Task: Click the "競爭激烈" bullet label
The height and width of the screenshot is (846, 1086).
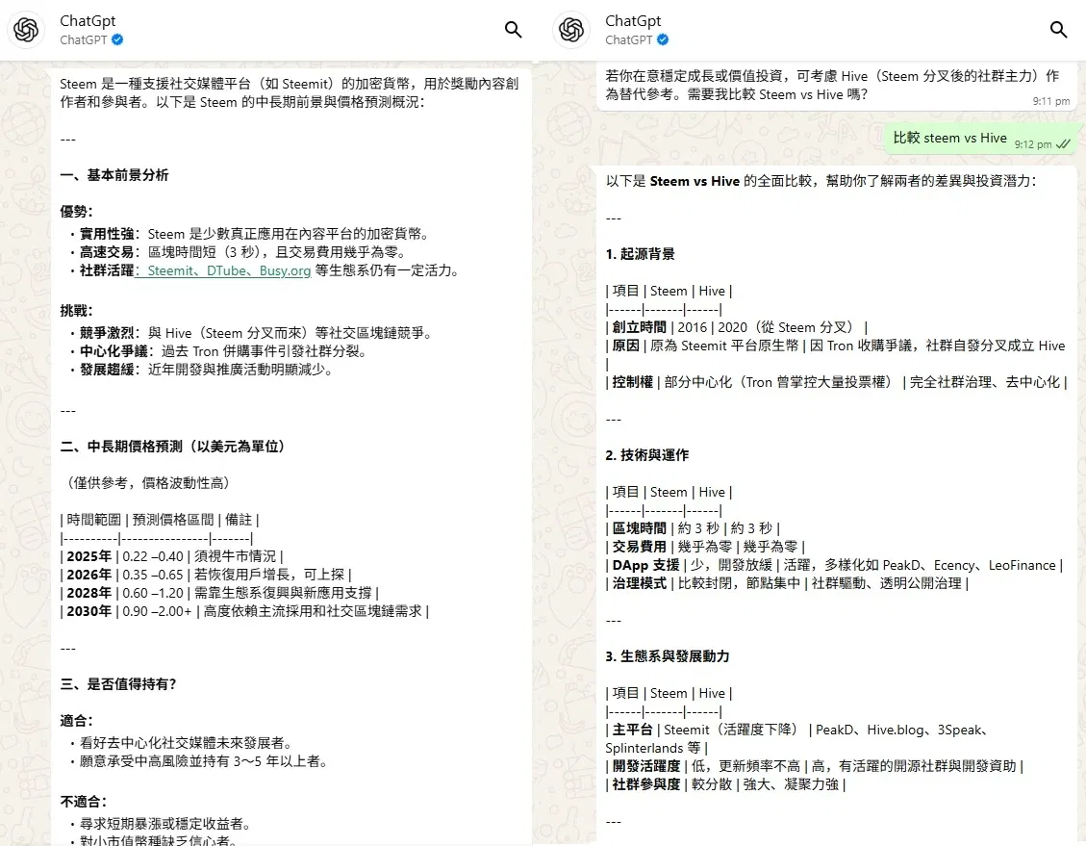Action: coord(107,333)
